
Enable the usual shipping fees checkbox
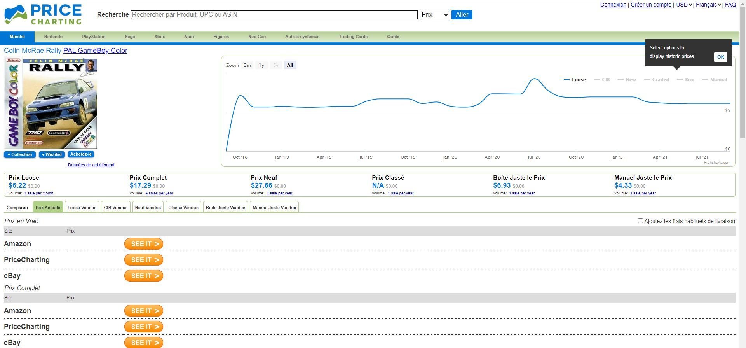point(640,221)
